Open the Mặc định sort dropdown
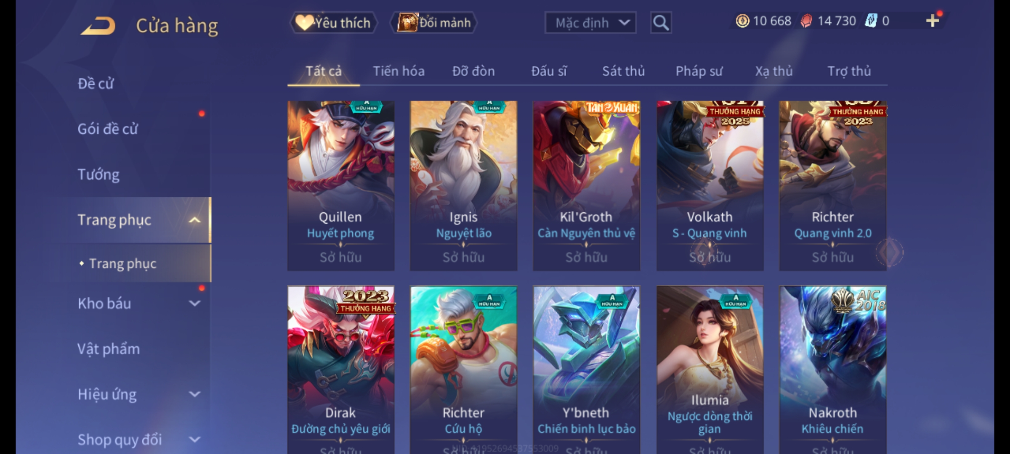The height and width of the screenshot is (454, 1010). (590, 23)
